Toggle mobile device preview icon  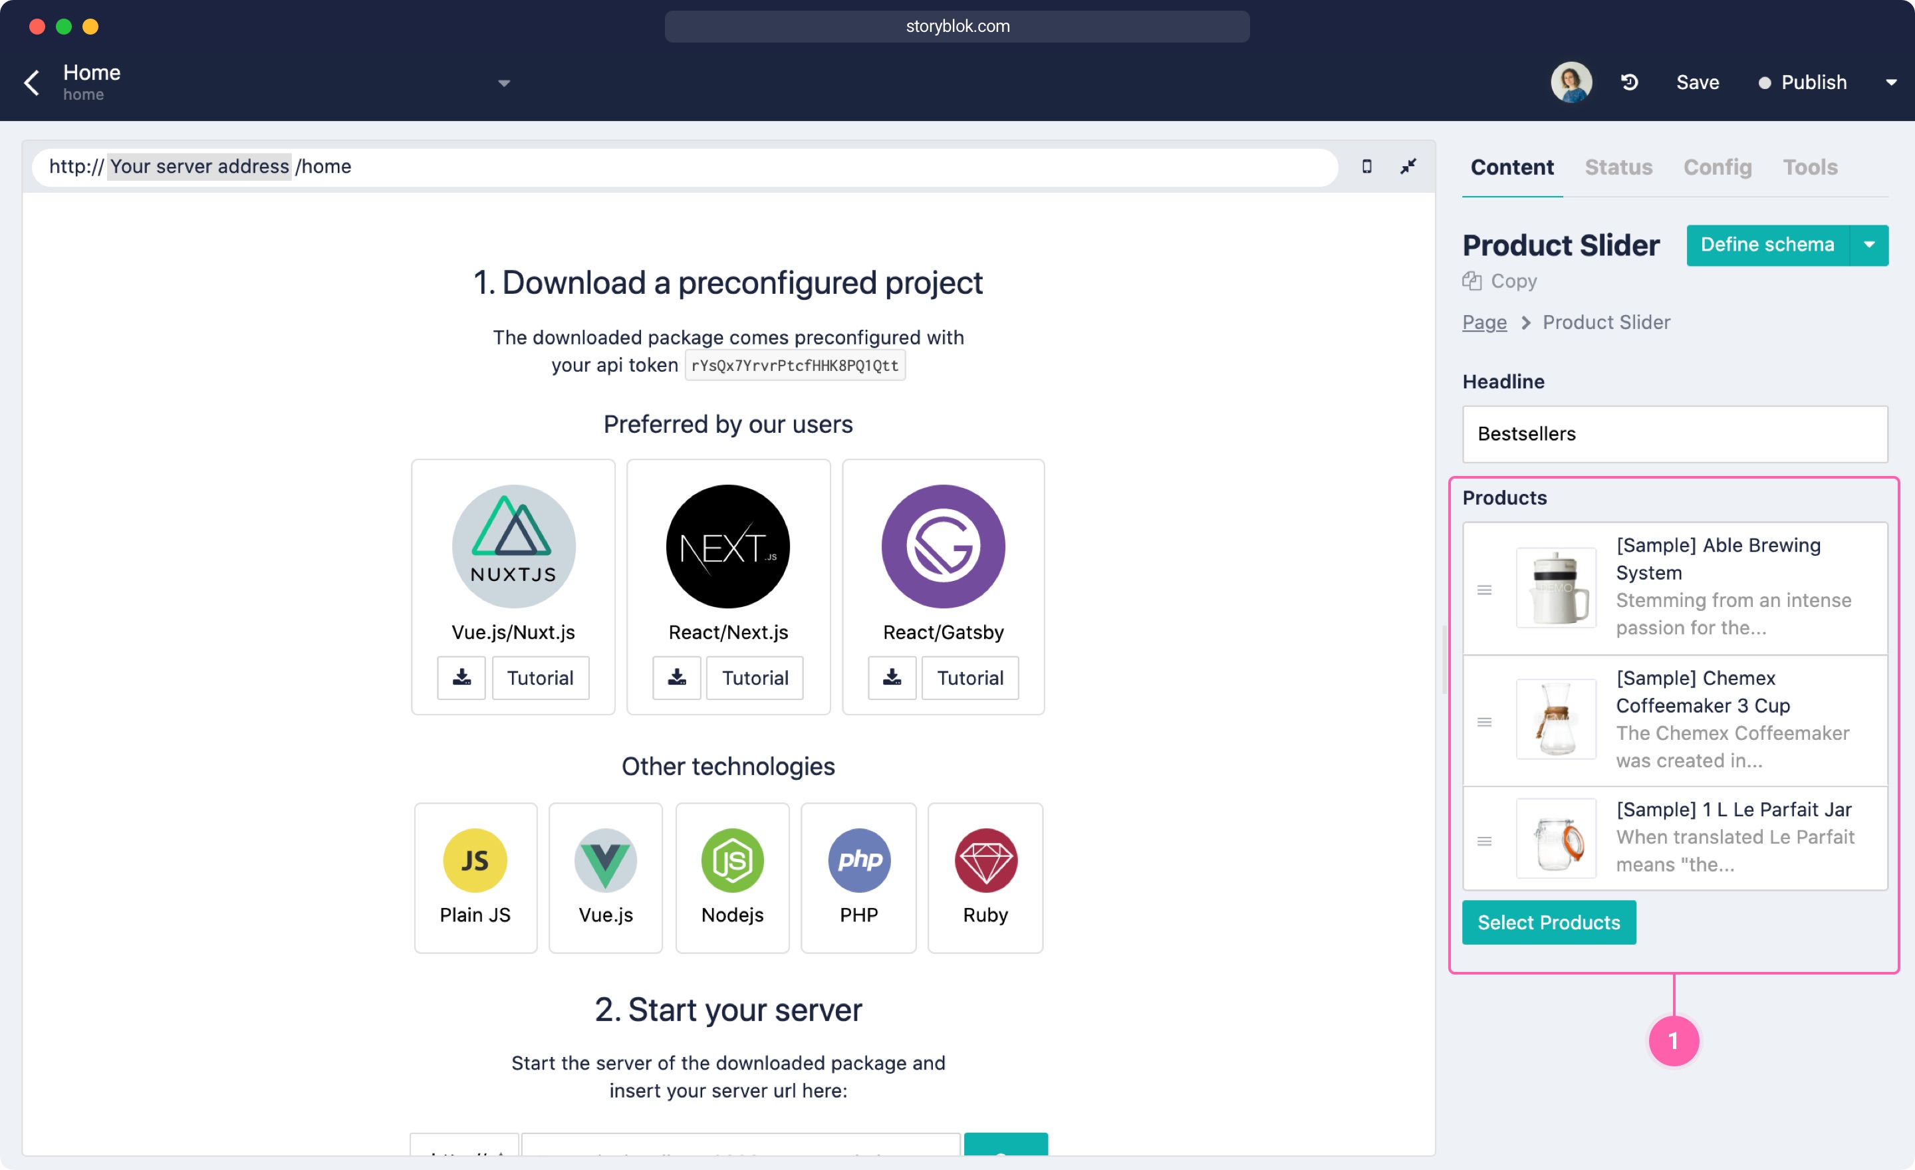(x=1366, y=166)
